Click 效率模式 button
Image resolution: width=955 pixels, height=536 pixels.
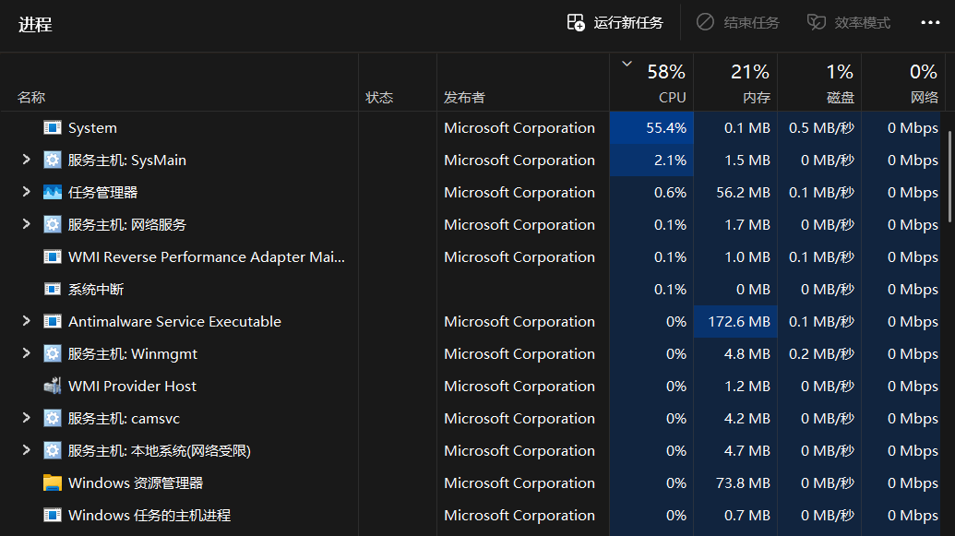(x=848, y=23)
